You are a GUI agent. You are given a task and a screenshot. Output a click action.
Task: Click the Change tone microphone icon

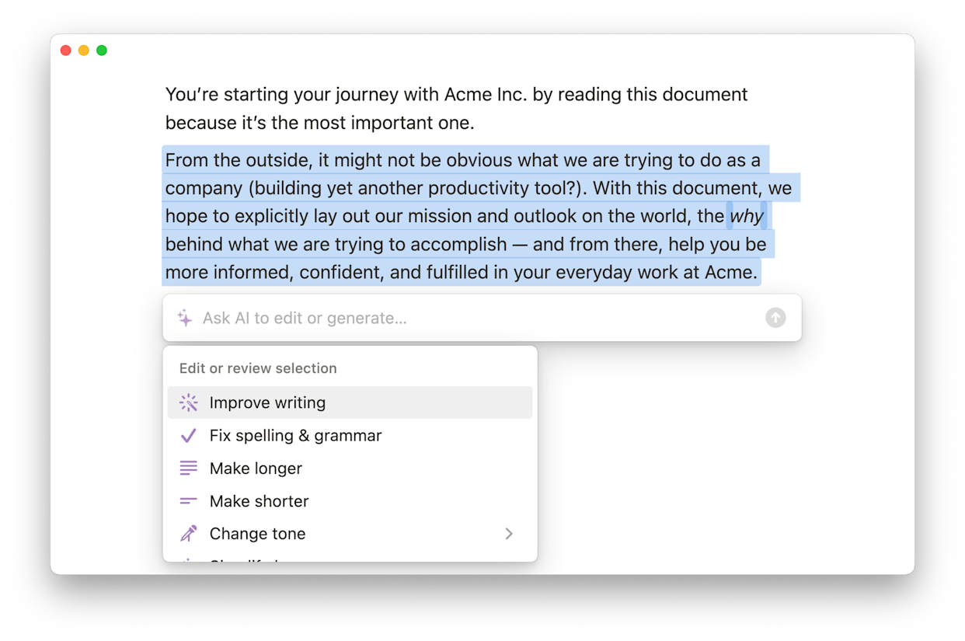click(188, 534)
